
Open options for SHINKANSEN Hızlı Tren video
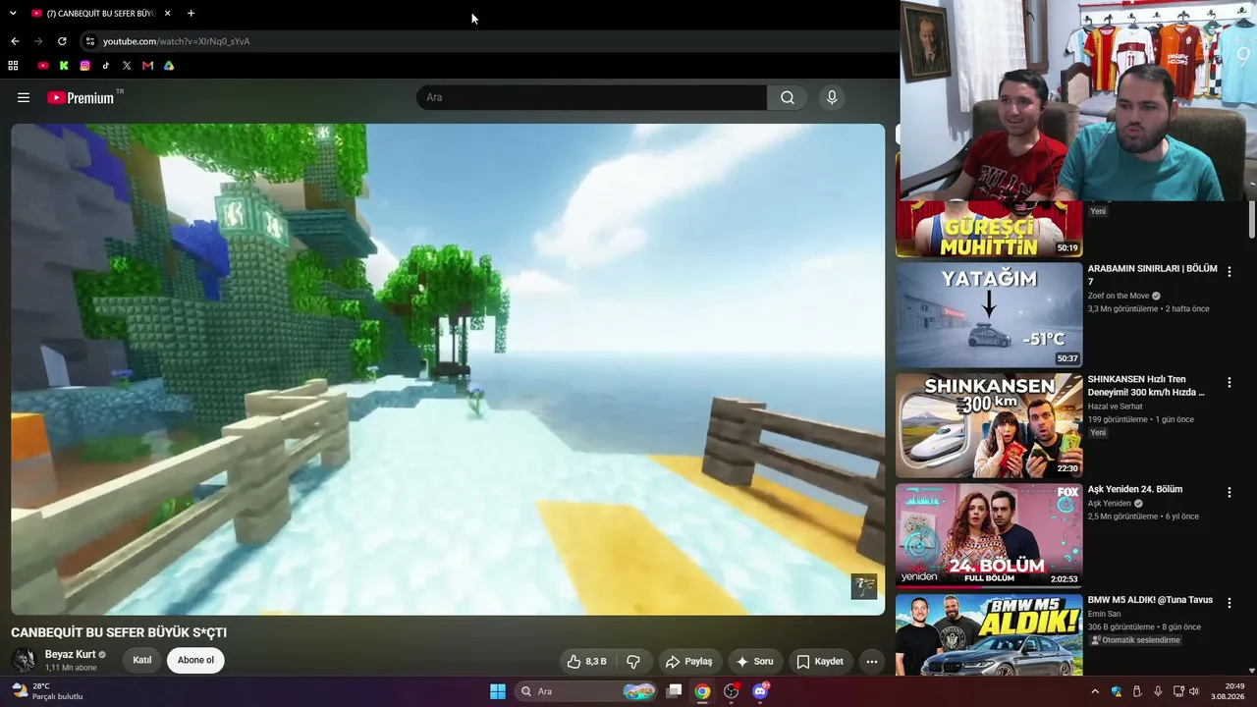click(1229, 382)
